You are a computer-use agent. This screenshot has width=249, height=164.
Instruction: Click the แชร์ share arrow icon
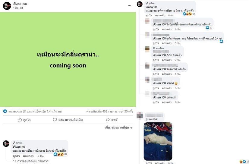[x=108, y=120]
